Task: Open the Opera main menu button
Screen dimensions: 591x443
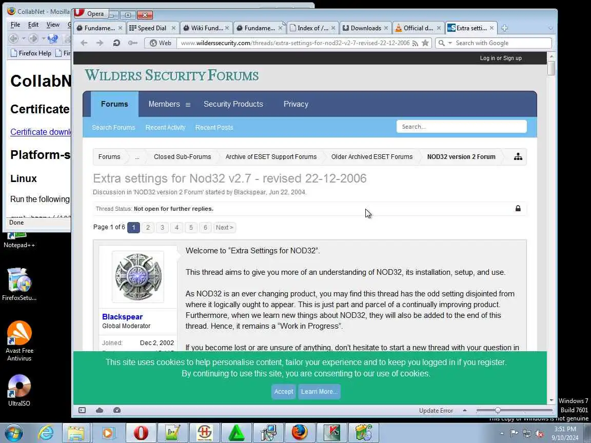Action: [90, 14]
